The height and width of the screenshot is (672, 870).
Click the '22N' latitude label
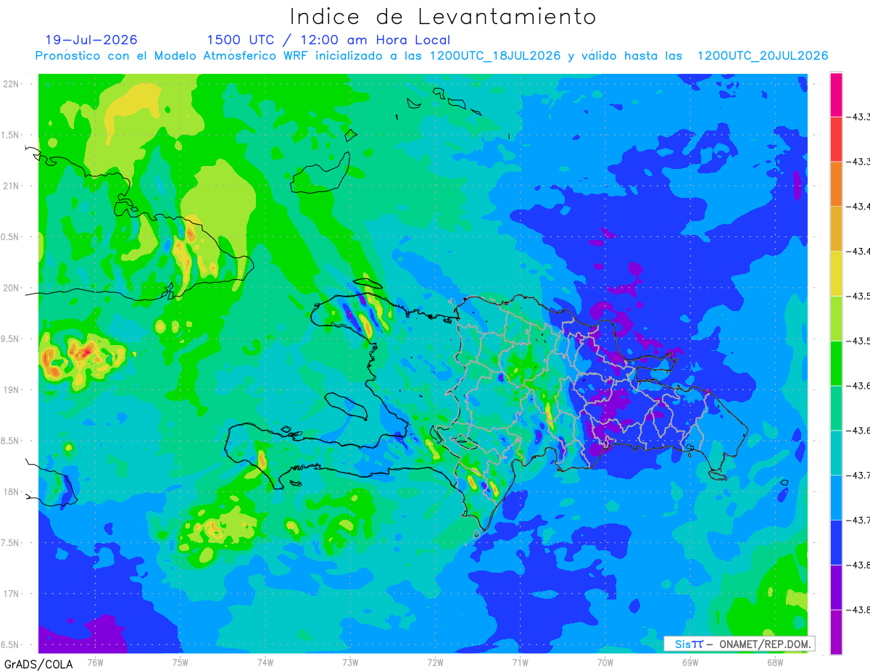10,84
